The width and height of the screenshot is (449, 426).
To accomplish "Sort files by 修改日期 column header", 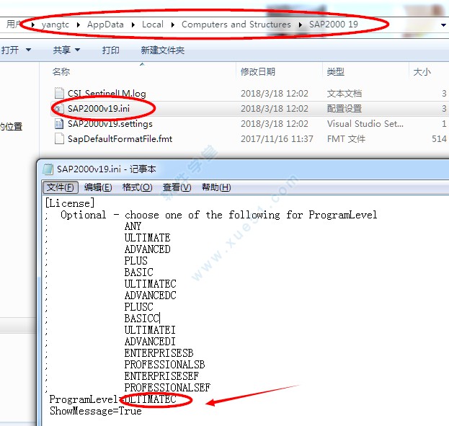I will click(258, 72).
